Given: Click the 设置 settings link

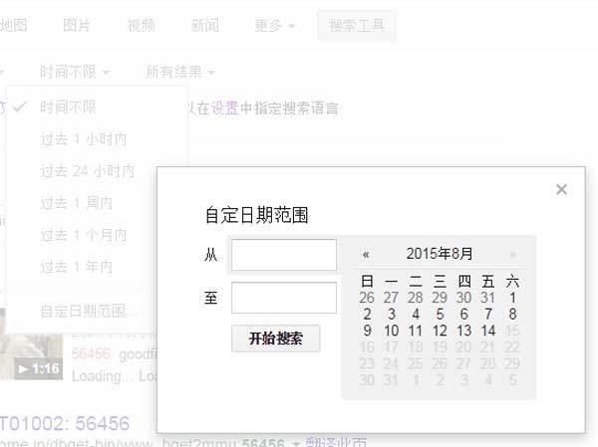Looking at the screenshot, I should 224,108.
